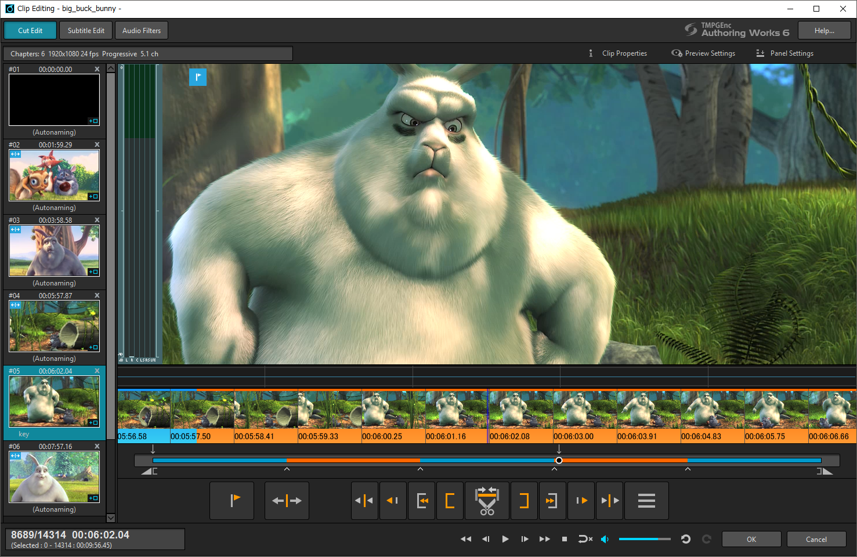Image resolution: width=857 pixels, height=557 pixels.
Task: Remove chapter #03 using its X
Action: [97, 220]
